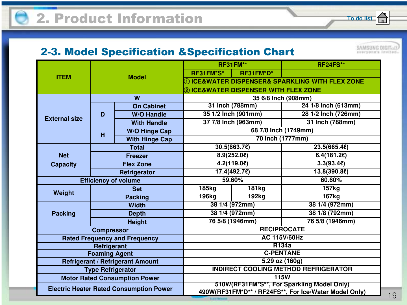This screenshot has height=305, width=407.
Task: Select the '2. Product Information' heading
Action: [x=119, y=19]
